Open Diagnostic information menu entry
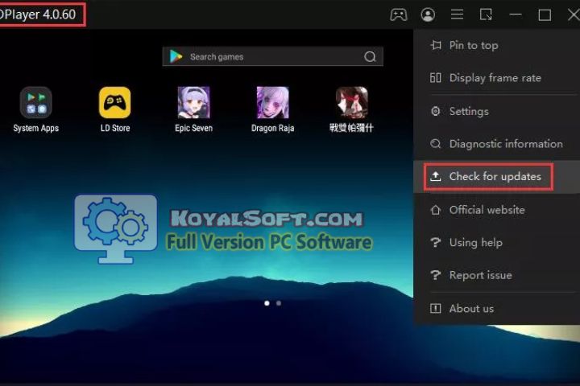 (x=496, y=144)
